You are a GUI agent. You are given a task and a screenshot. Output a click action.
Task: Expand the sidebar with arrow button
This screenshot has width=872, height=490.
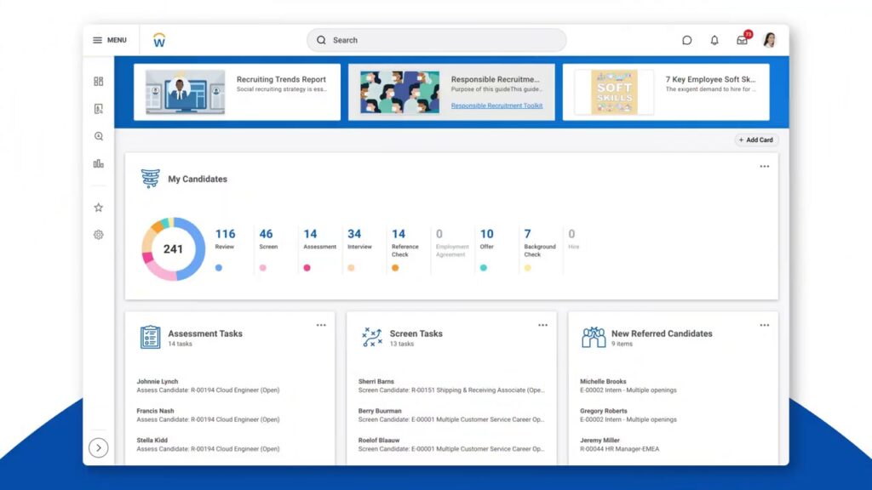(x=99, y=447)
